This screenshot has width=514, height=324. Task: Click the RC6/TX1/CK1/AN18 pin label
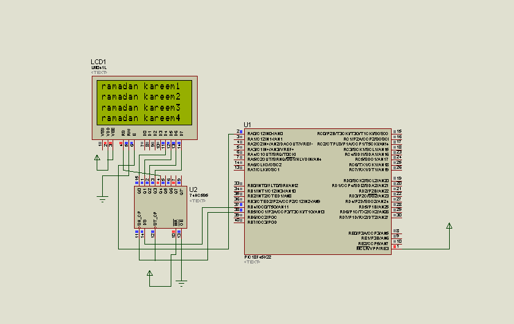pyautogui.click(x=369, y=165)
